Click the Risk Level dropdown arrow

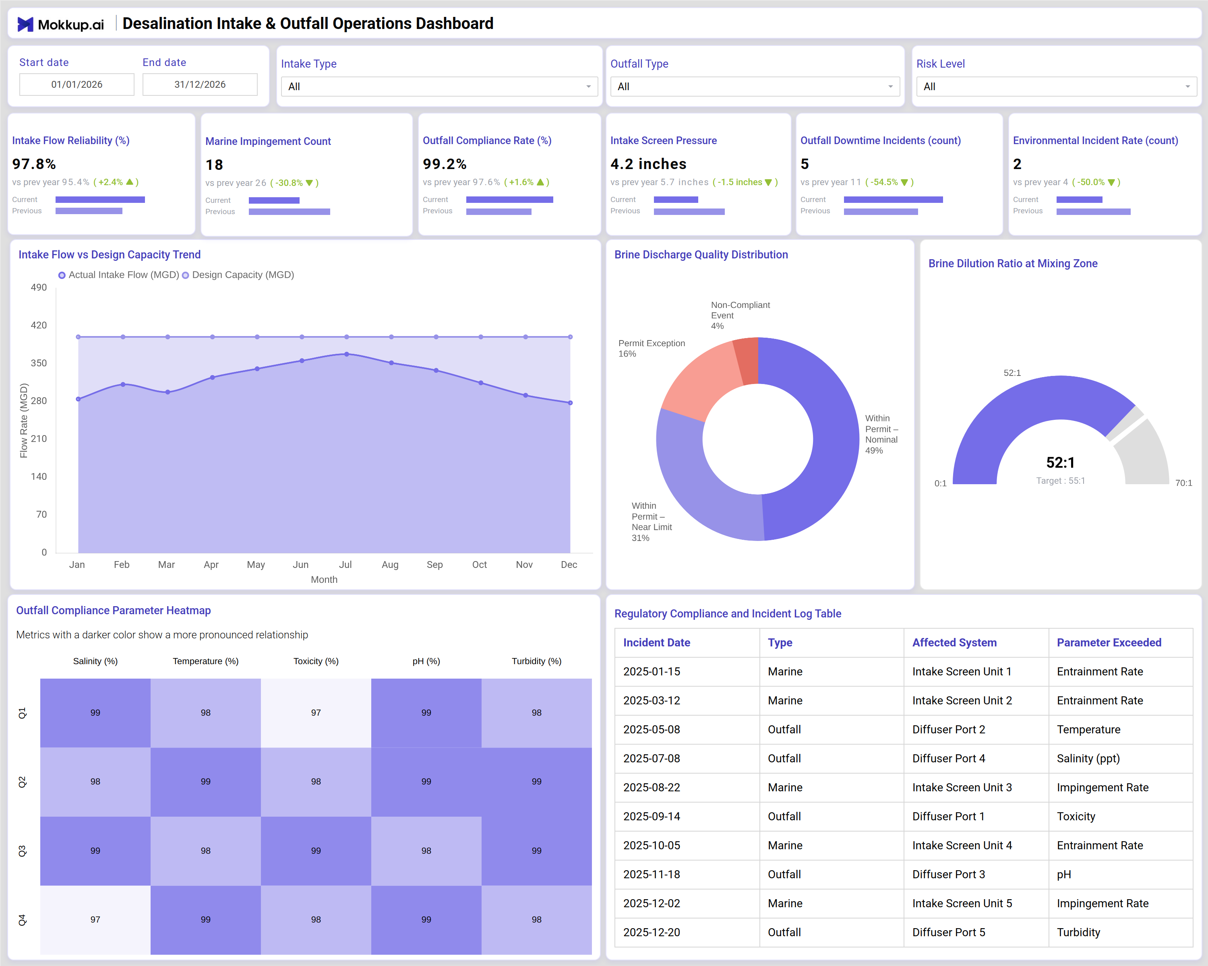coord(1187,87)
